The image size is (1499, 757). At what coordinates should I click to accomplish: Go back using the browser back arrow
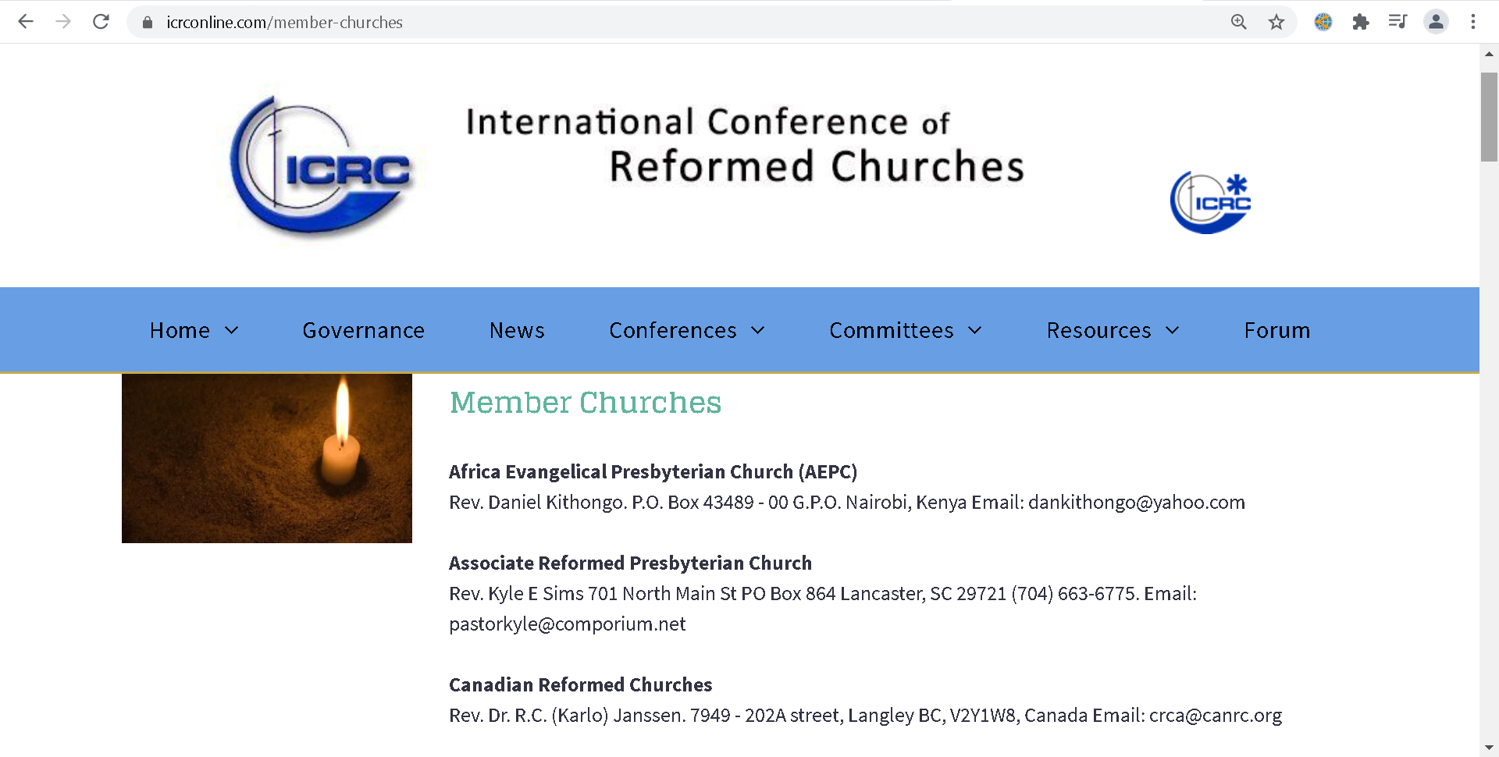26,22
